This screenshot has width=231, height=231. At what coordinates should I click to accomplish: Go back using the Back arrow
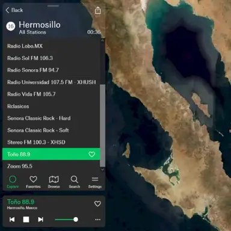point(14,10)
